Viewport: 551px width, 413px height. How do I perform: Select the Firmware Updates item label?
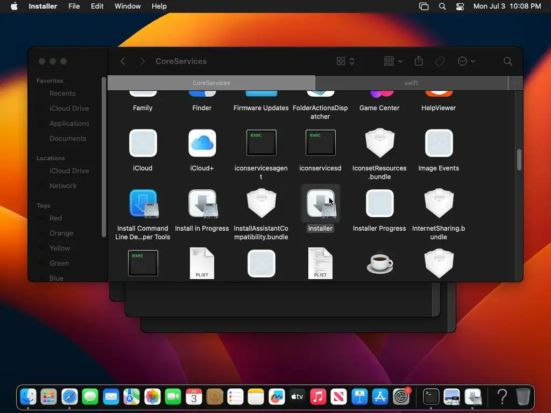(261, 108)
